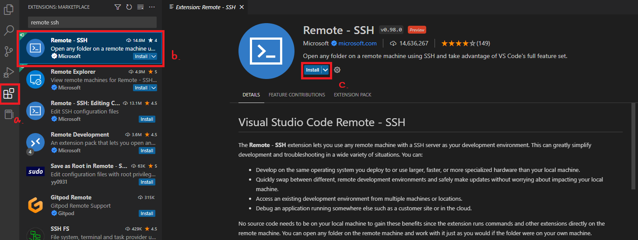Screen dimensions: 638x240
Task: Click the Remote - SSH list item icon
Action: [35, 48]
